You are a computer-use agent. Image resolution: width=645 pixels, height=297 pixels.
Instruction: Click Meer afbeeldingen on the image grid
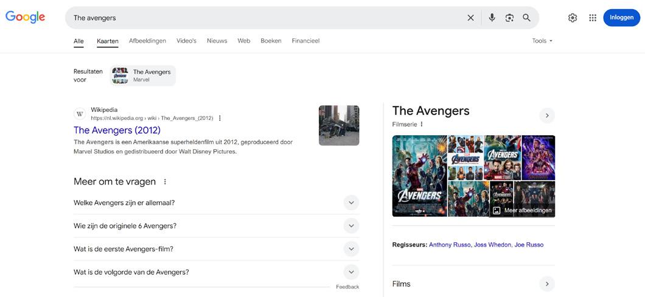tap(522, 210)
